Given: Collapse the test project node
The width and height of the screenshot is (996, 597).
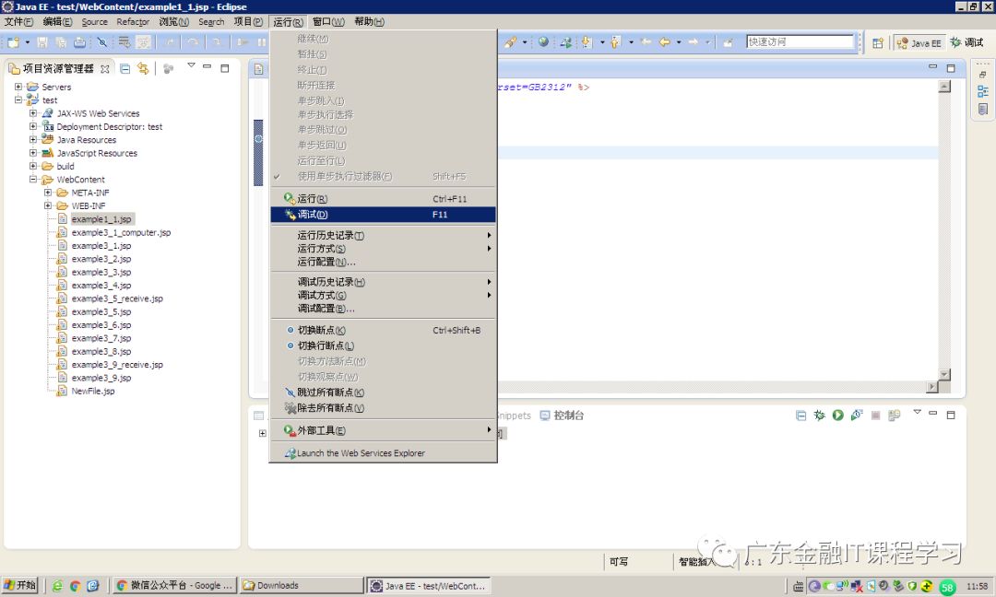Looking at the screenshot, I should (x=18, y=99).
